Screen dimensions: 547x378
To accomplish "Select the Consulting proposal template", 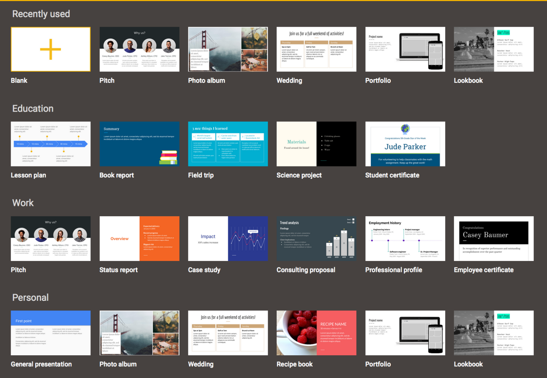I will pyautogui.click(x=316, y=238).
